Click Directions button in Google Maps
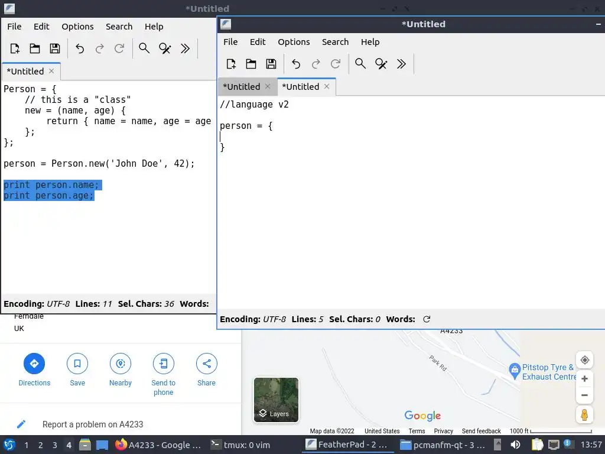 34,369
